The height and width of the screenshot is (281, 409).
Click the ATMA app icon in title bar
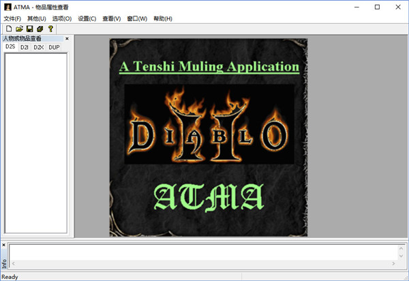7,7
